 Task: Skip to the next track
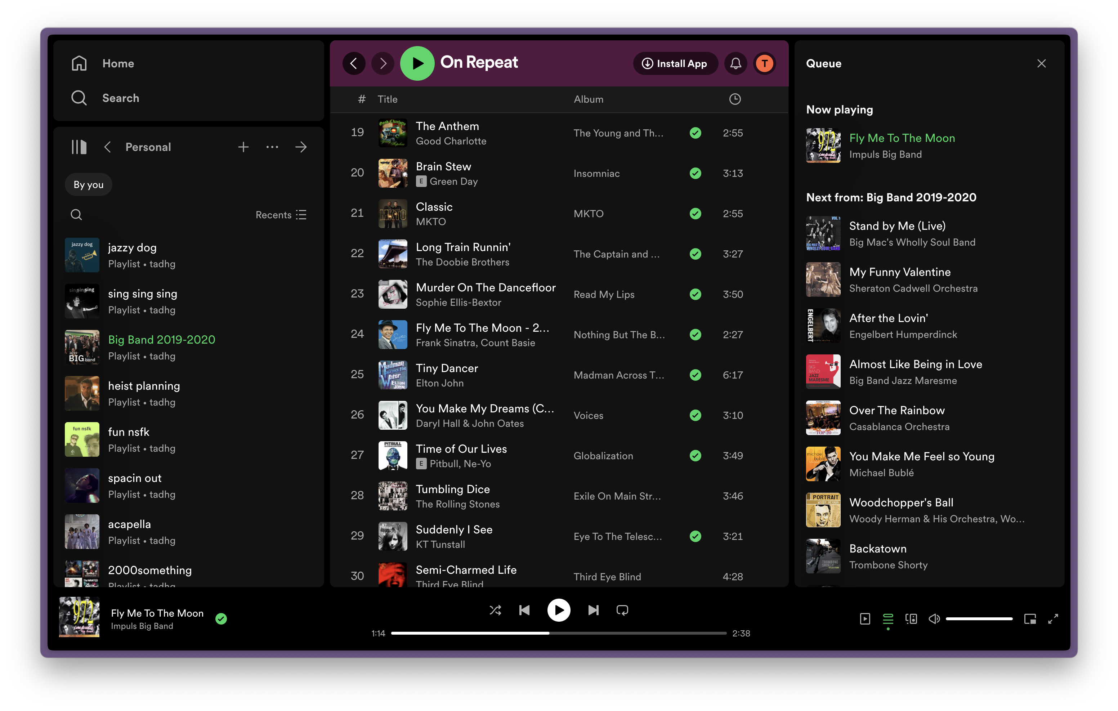point(593,610)
